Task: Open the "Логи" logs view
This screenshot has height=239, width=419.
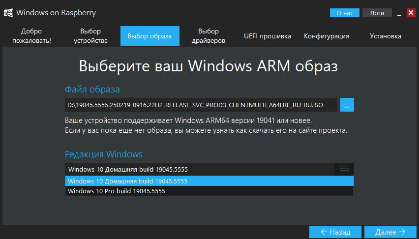Action: coord(377,13)
